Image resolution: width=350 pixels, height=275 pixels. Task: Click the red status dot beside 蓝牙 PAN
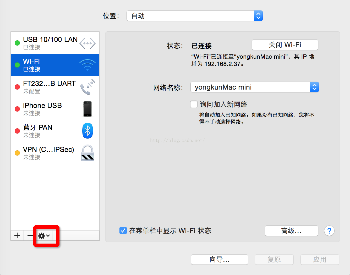(x=17, y=131)
